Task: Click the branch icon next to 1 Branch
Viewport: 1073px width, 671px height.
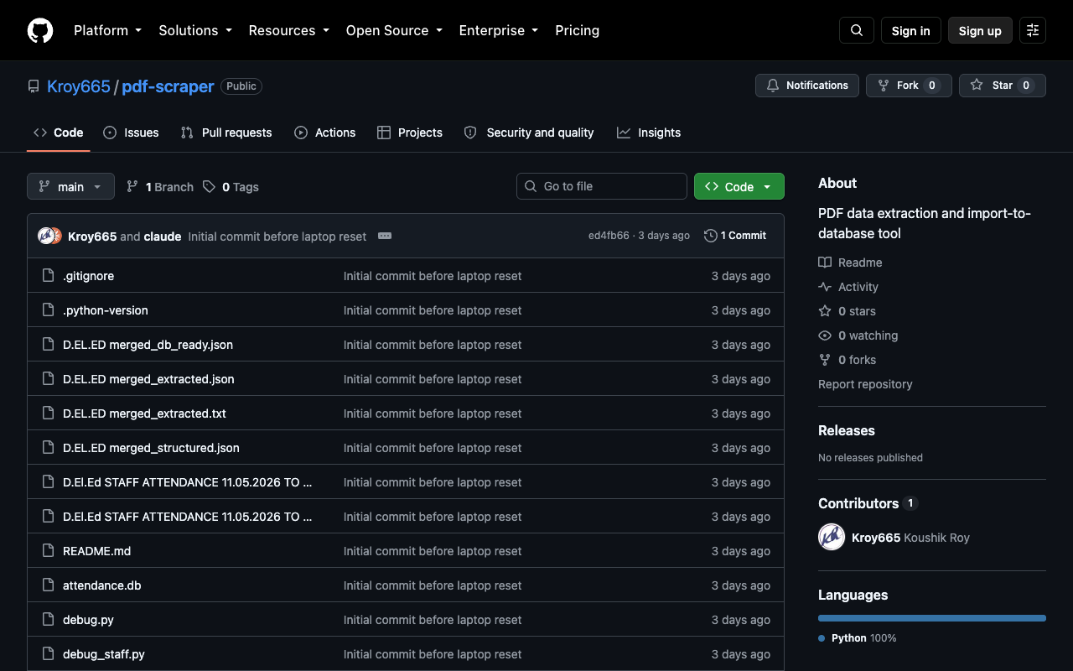Action: coord(132,187)
